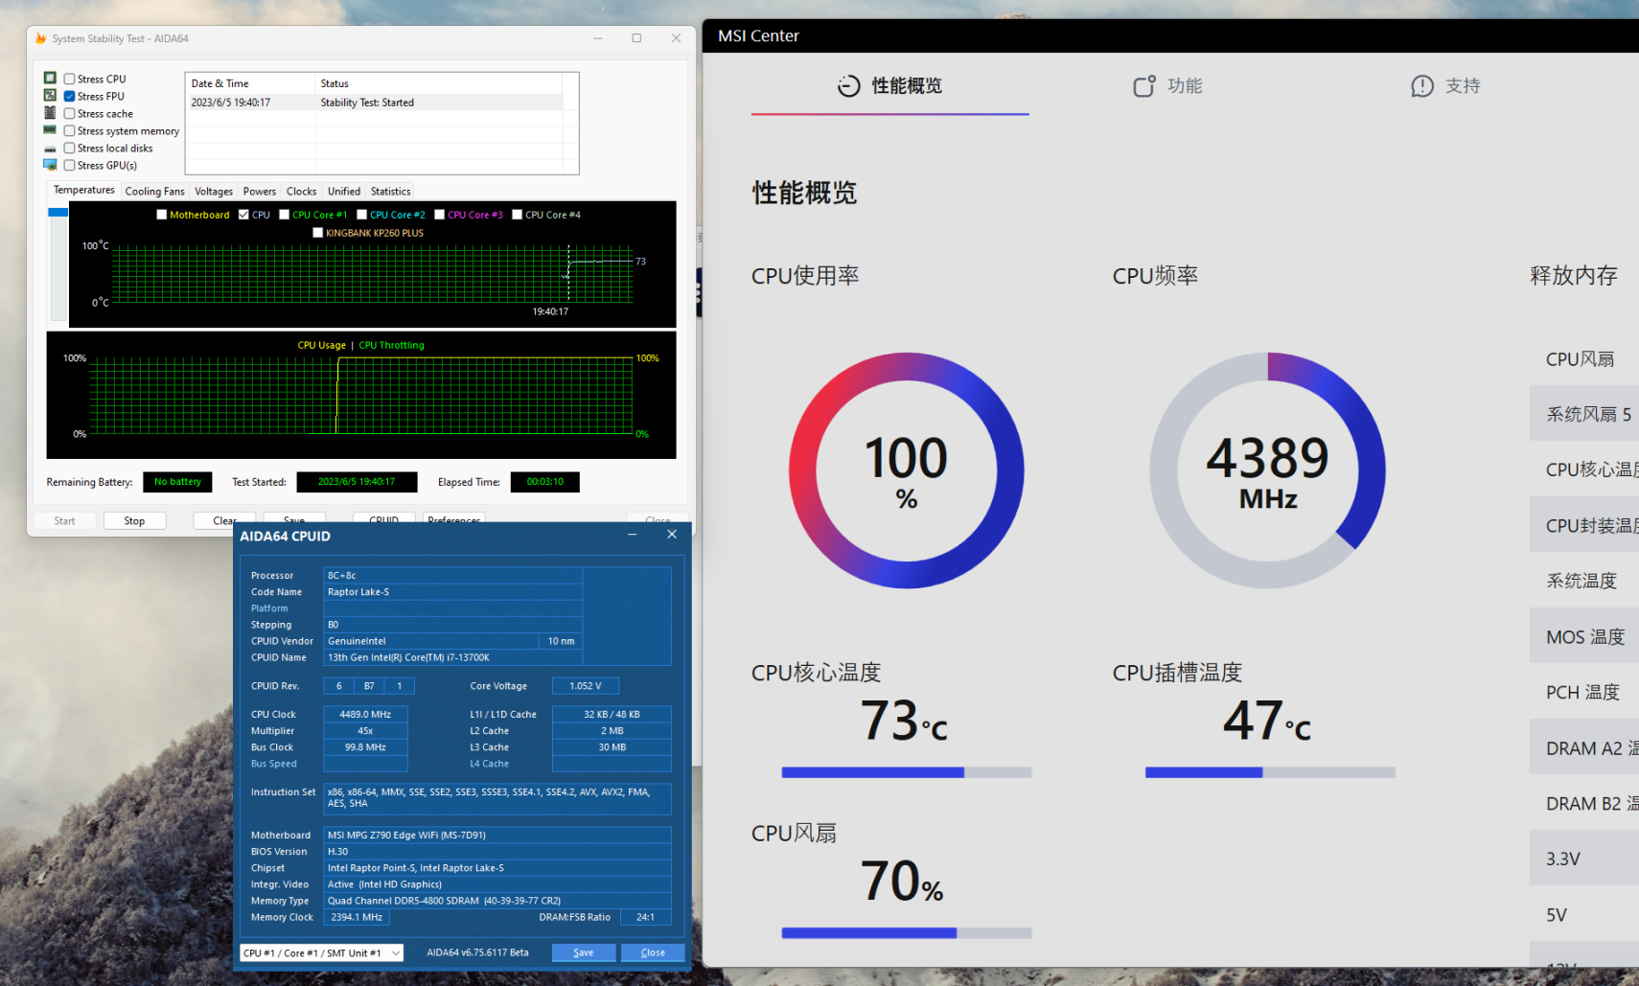Image resolution: width=1639 pixels, height=986 pixels.
Task: Click the Start button in System Stability Test
Action: pyautogui.click(x=64, y=521)
